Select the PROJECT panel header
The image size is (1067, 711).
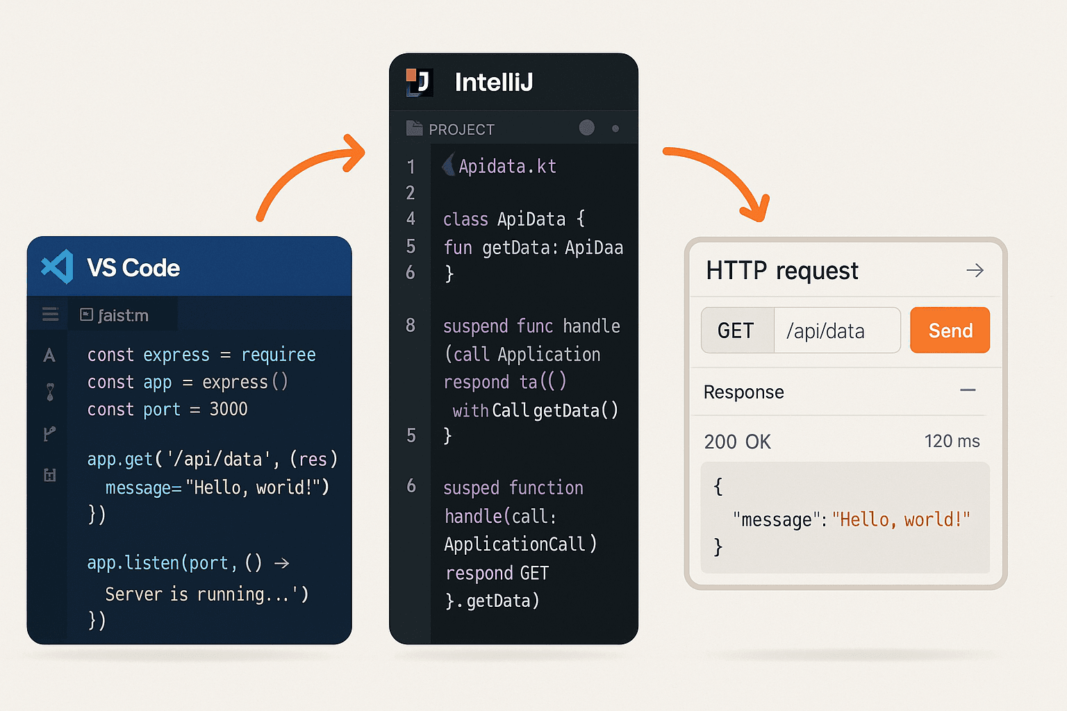click(x=463, y=128)
